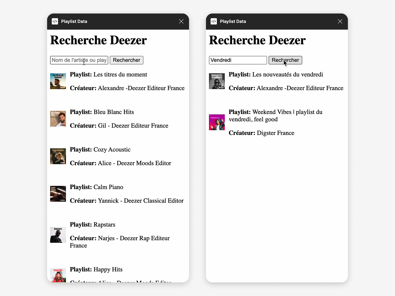
Task: Click creator Alice - Deezer Moods Editor under Cozy Acoustic
Action: [x=134, y=163]
